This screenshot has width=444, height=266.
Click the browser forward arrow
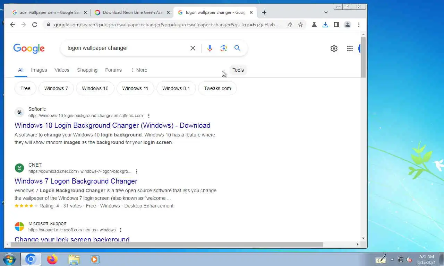pyautogui.click(x=24, y=25)
